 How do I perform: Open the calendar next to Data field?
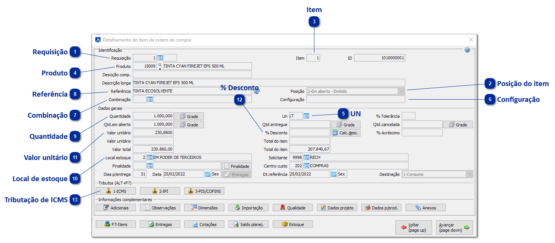[207, 174]
